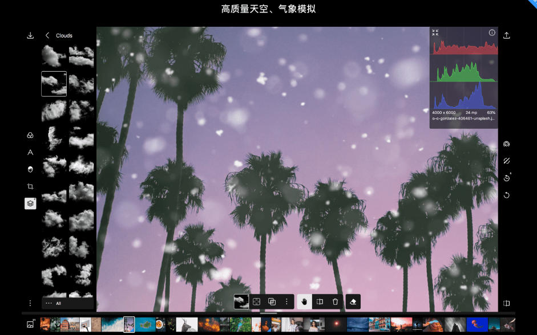Go back from Clouds using the chevron

tap(47, 35)
